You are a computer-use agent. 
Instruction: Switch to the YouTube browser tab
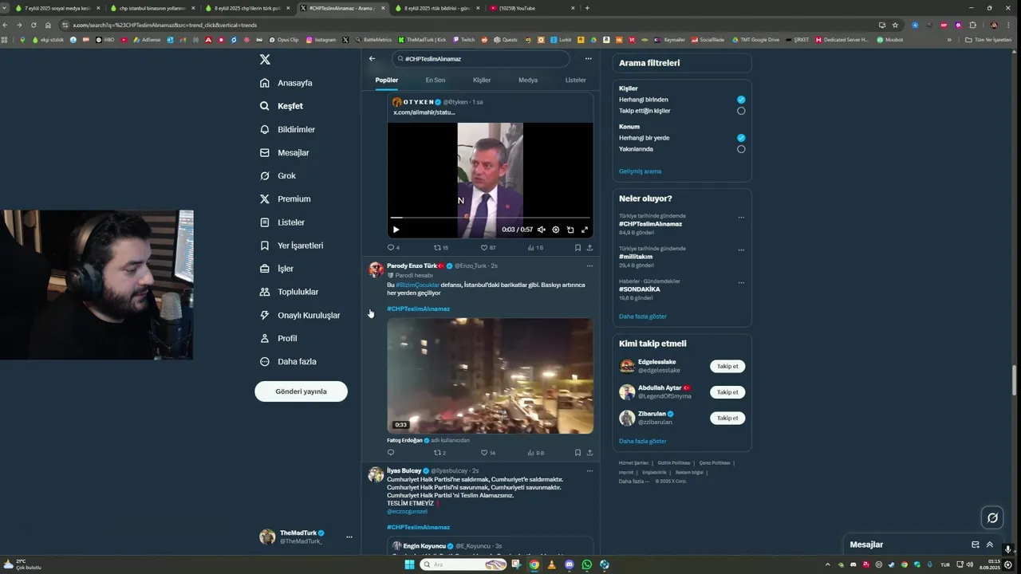pyautogui.click(x=530, y=8)
